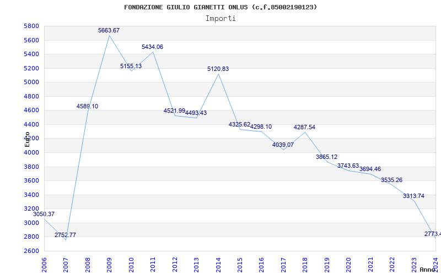
Task: Click the 2800 value on the Euro axis
Action: (31, 237)
